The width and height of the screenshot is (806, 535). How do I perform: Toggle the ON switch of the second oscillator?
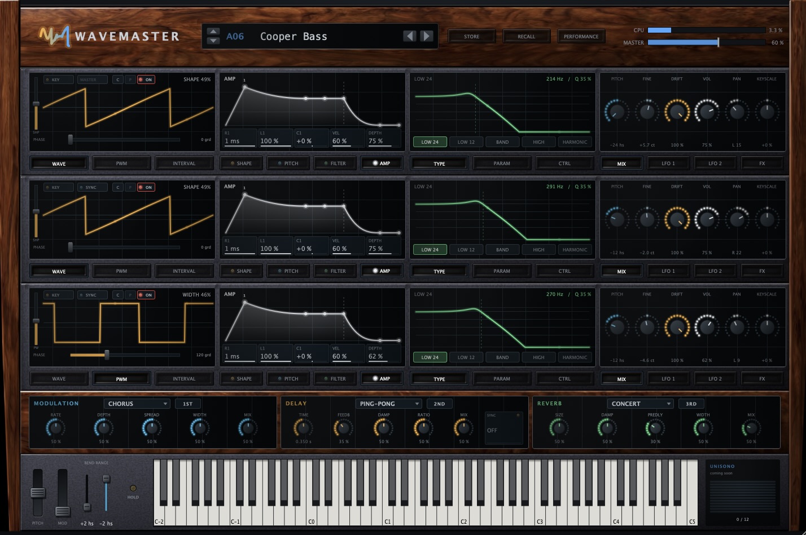146,187
